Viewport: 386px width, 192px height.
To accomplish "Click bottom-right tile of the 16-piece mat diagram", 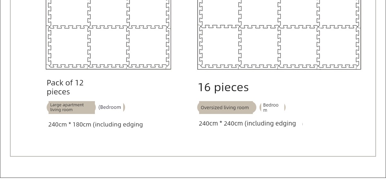I will pos(338,46).
